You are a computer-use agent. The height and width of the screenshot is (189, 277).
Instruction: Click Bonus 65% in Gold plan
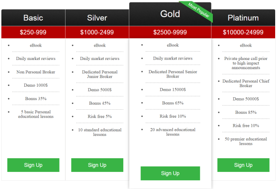(173, 103)
